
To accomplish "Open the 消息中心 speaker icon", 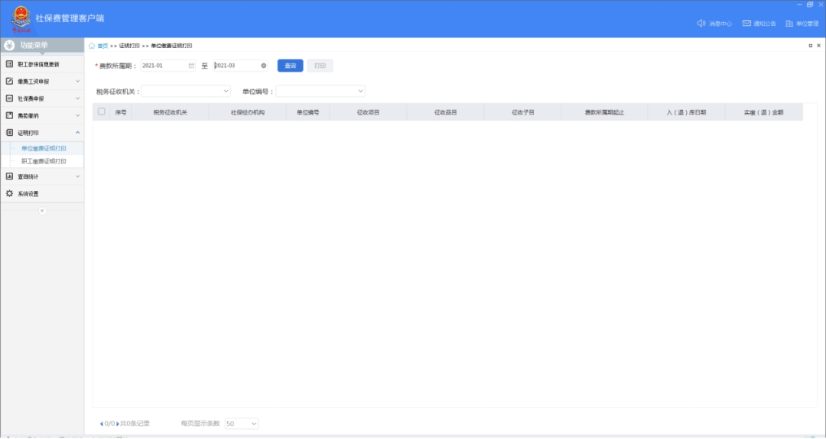I will pos(701,24).
